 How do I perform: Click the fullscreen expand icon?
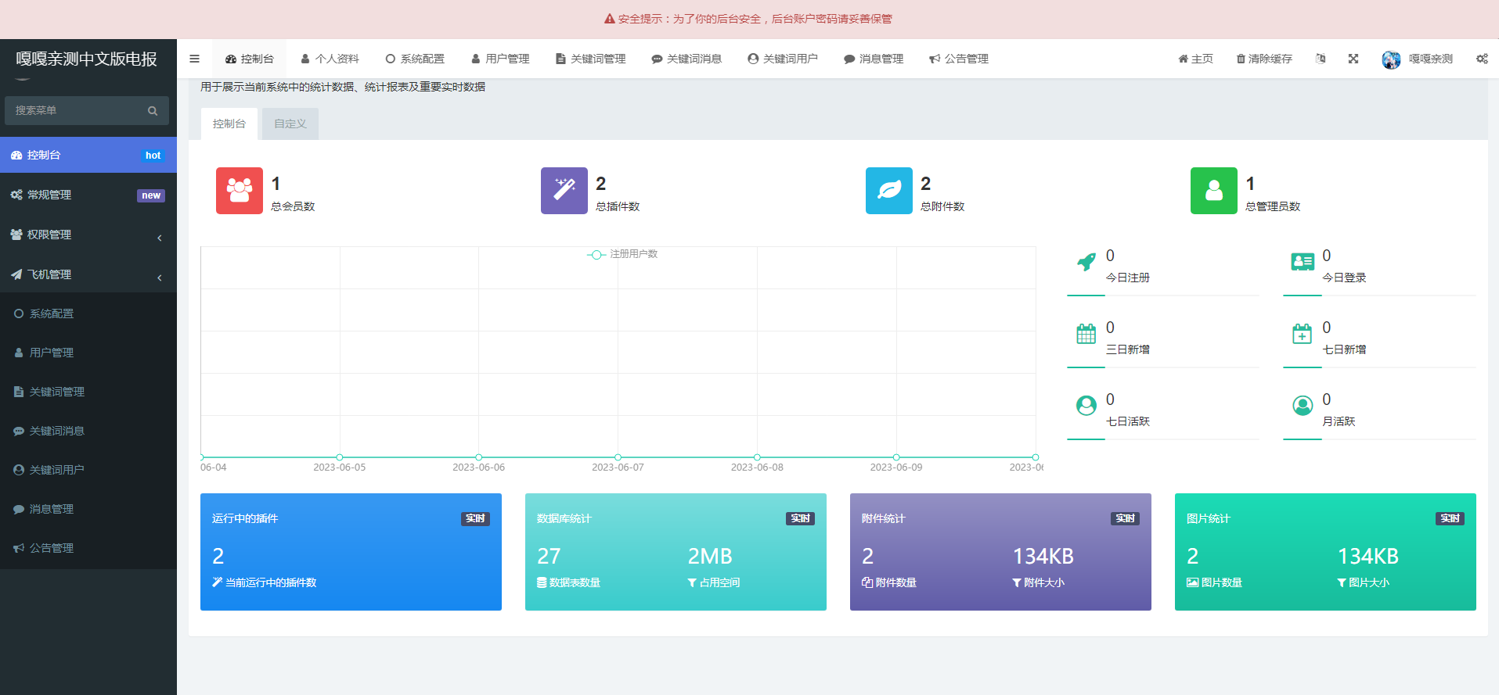coord(1353,59)
